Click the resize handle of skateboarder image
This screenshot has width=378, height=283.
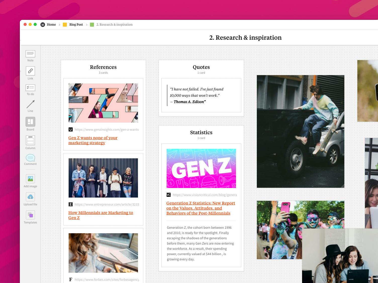point(342,186)
